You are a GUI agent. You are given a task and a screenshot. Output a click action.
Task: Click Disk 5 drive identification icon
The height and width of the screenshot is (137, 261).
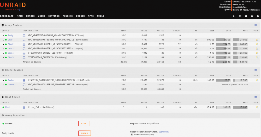[24, 58]
